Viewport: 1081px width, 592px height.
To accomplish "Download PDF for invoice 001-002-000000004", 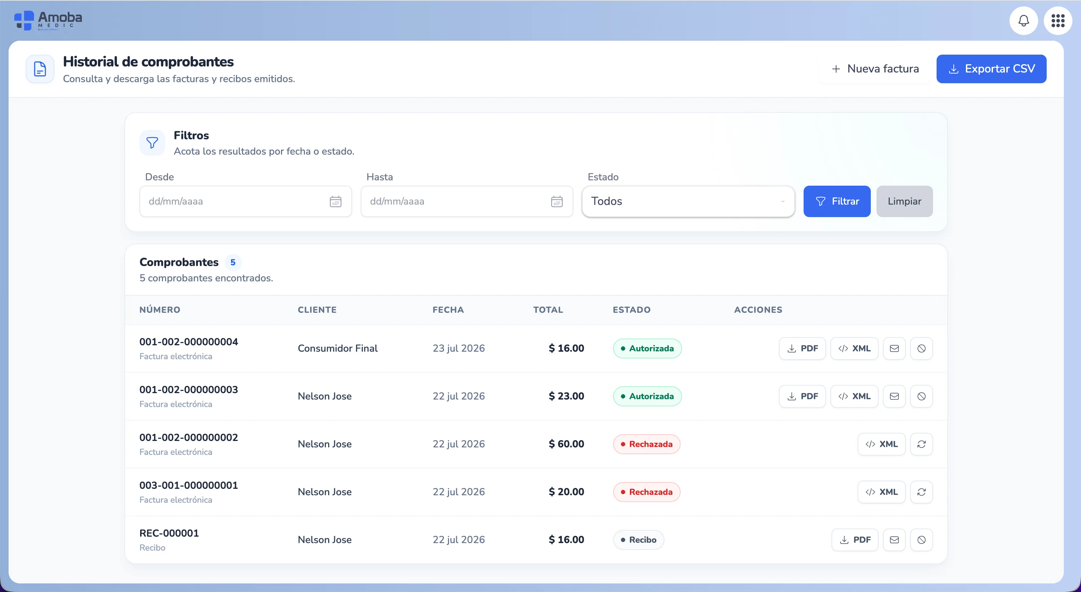I will [x=803, y=348].
